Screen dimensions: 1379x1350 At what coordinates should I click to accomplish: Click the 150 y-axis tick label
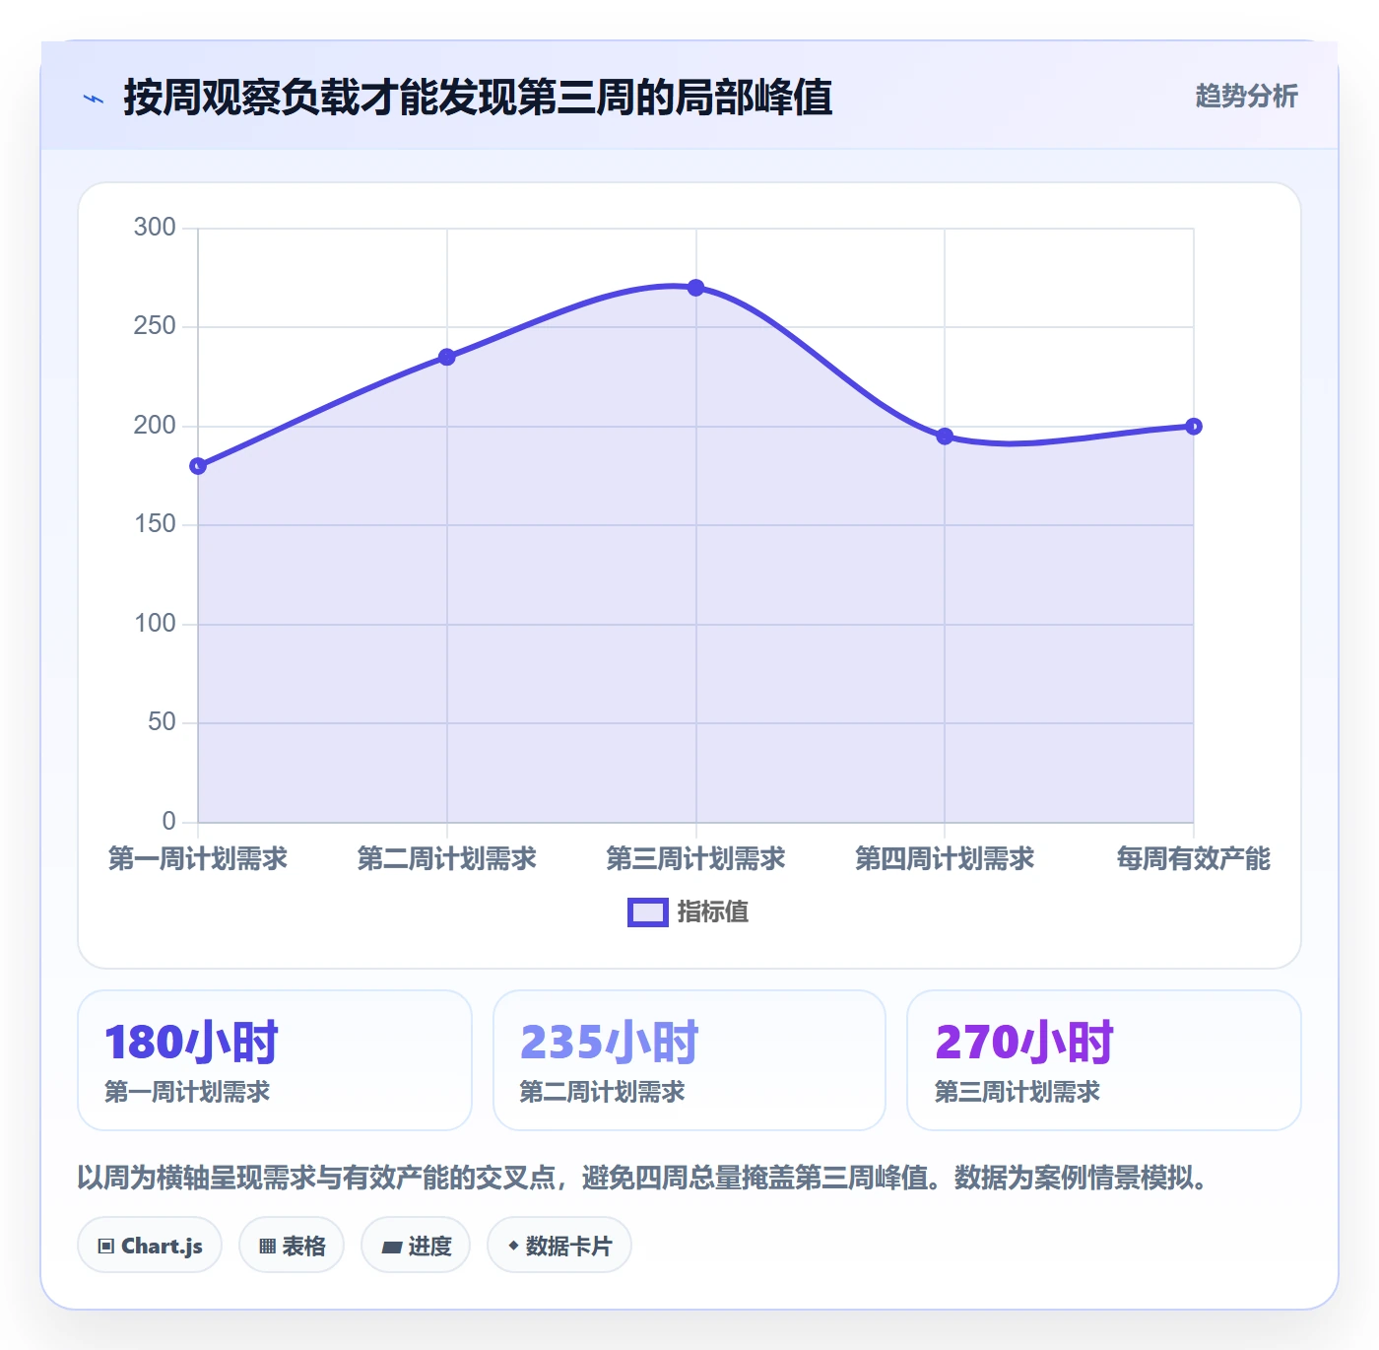pyautogui.click(x=155, y=524)
